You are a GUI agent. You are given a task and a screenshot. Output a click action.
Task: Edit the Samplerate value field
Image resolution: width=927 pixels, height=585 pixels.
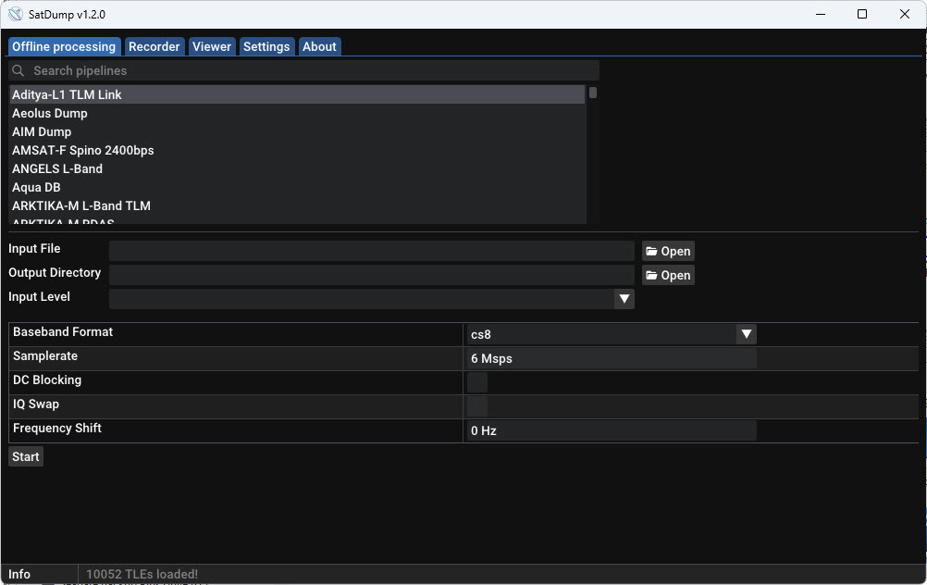click(611, 358)
